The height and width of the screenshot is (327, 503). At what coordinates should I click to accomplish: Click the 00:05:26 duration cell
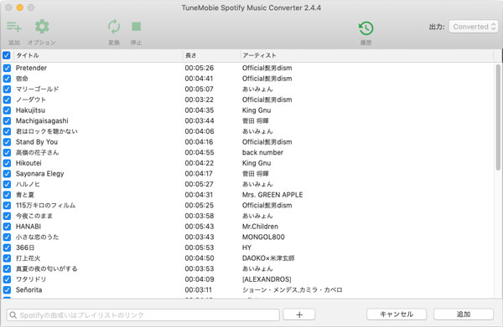click(x=200, y=68)
